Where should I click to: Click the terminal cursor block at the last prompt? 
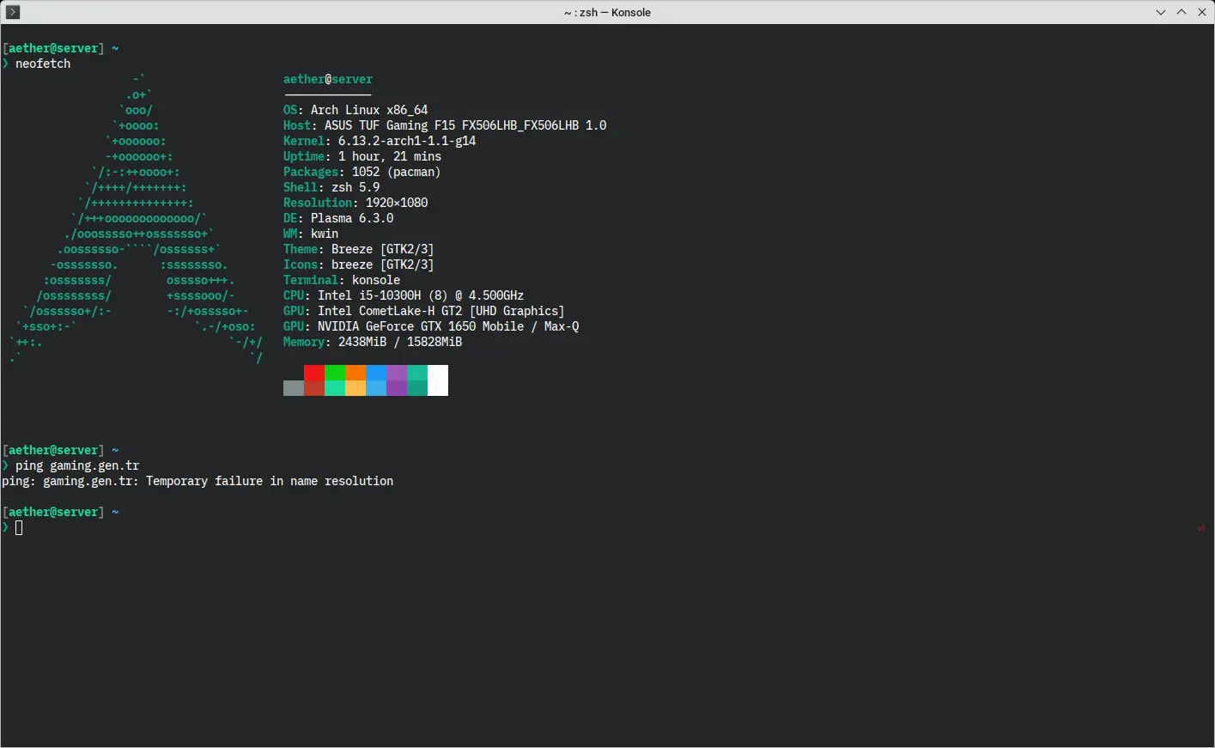coord(19,527)
